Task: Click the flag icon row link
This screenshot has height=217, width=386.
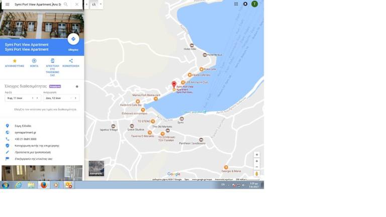Action: point(34,159)
